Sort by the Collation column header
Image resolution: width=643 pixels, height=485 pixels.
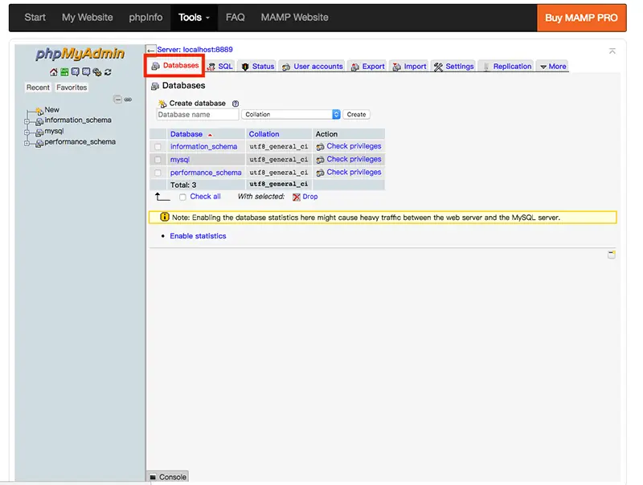(x=264, y=134)
